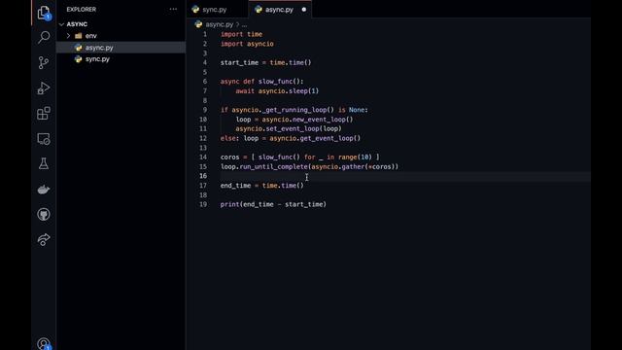Viewport: 622px width, 350px height.
Task: Click the Python icon in breadcrumb
Action: coord(198,24)
